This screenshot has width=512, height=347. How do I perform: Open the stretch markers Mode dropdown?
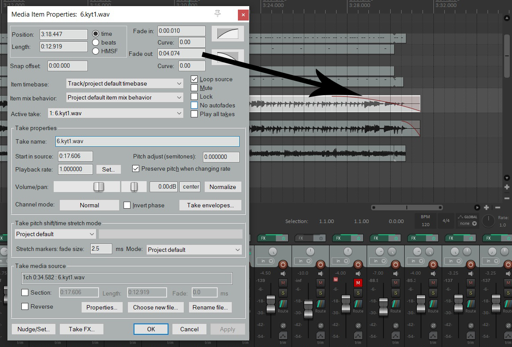pos(194,250)
